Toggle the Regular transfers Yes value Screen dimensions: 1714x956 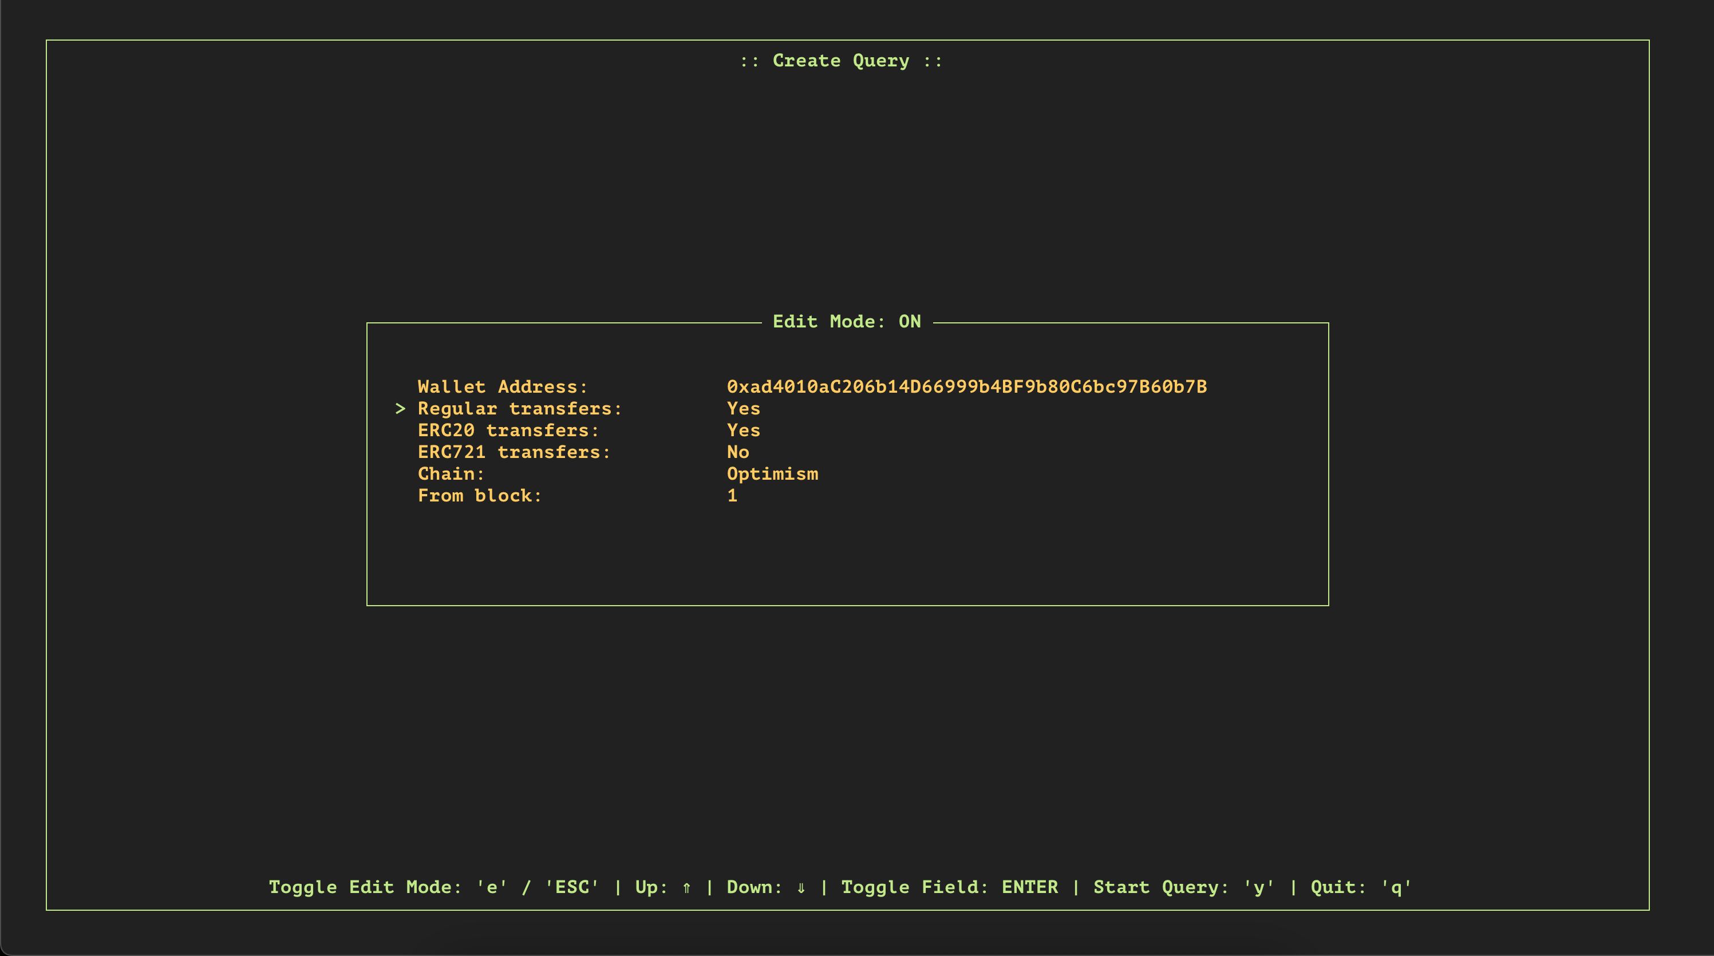(743, 409)
